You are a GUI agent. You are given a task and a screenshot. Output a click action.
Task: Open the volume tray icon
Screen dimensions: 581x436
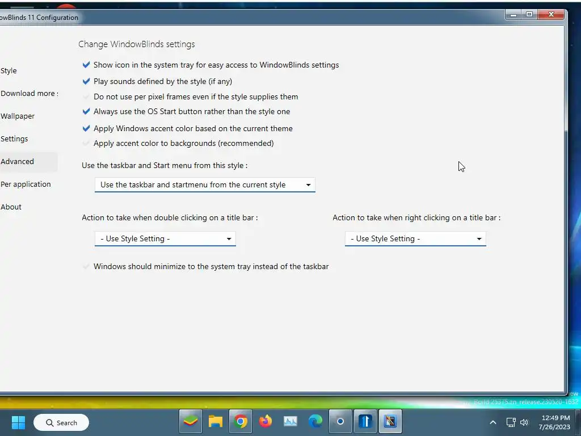[x=524, y=422]
